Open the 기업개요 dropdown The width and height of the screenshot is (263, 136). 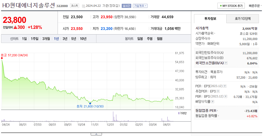[x=140, y=6]
